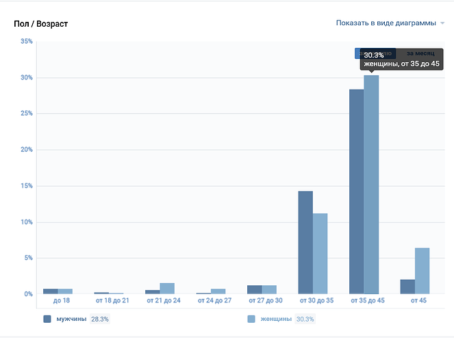
Task: Click the женщины bar for от 35 до 45
Action: point(371,185)
